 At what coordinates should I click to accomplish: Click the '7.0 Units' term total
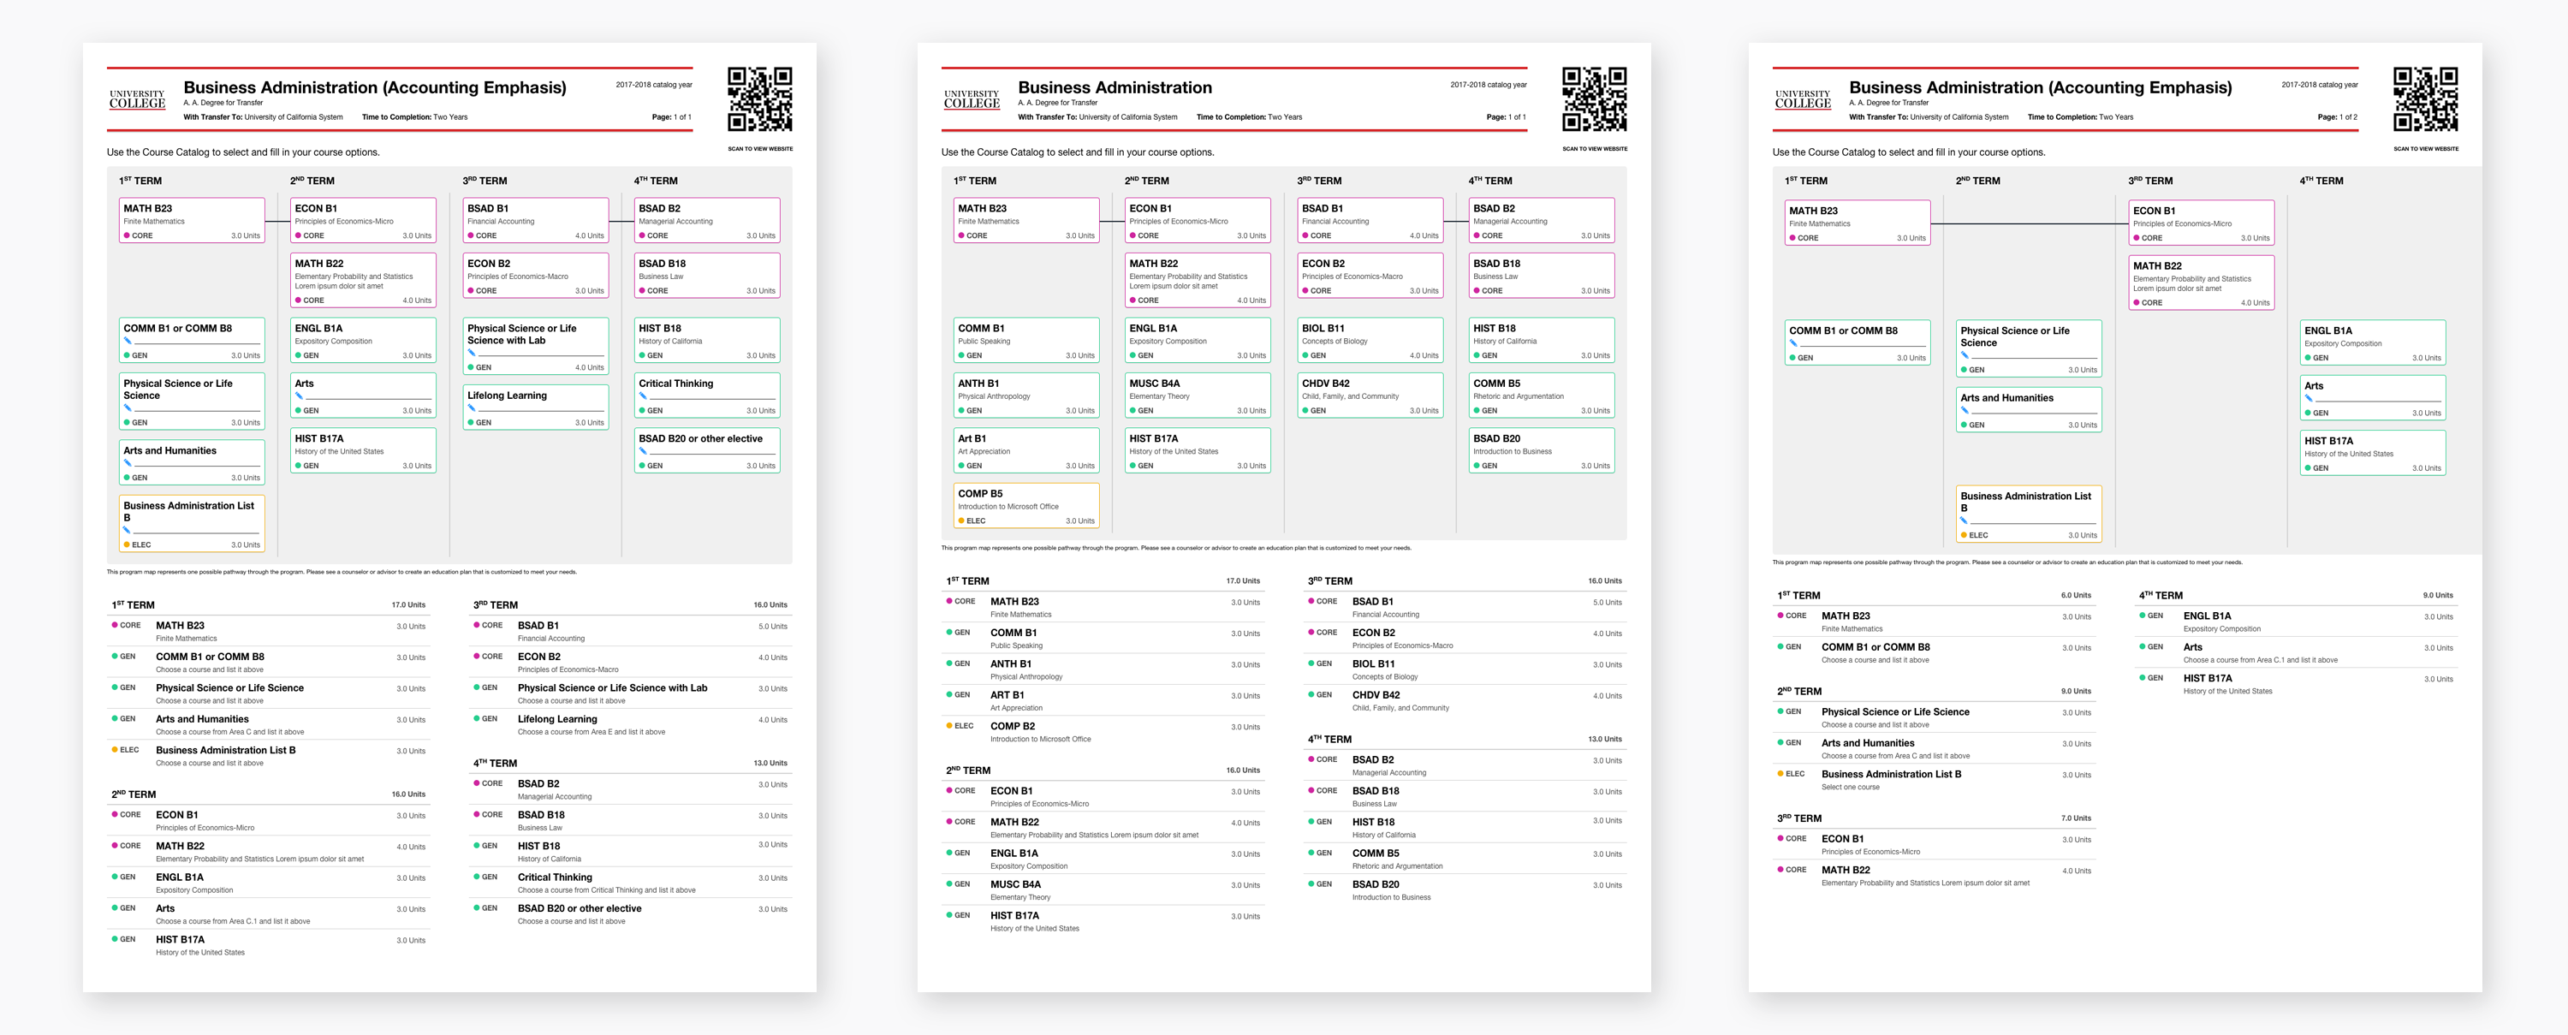(x=2077, y=818)
